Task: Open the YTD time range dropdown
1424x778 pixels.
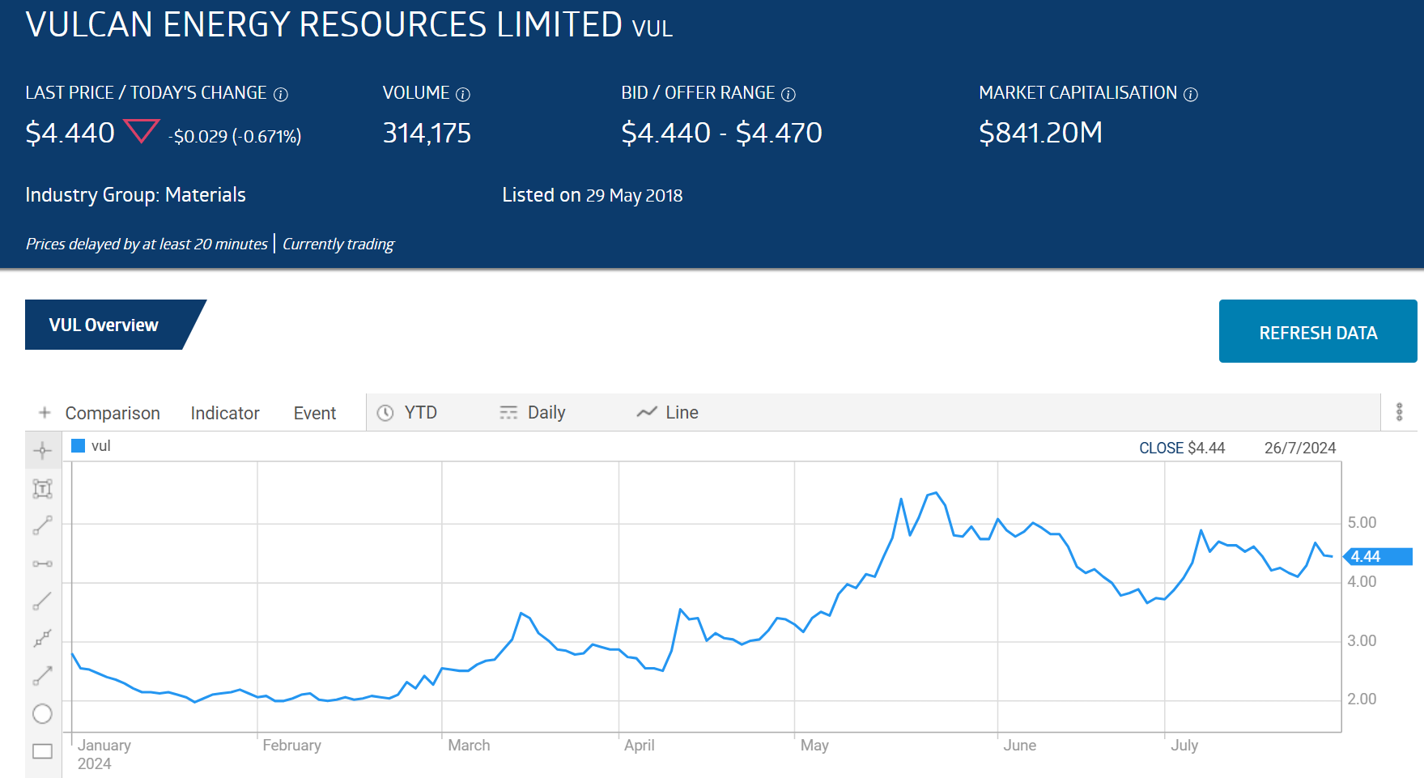Action: tap(408, 413)
